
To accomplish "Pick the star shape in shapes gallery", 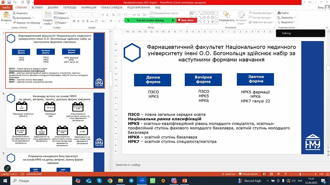I will pyautogui.click(x=212, y=21).
